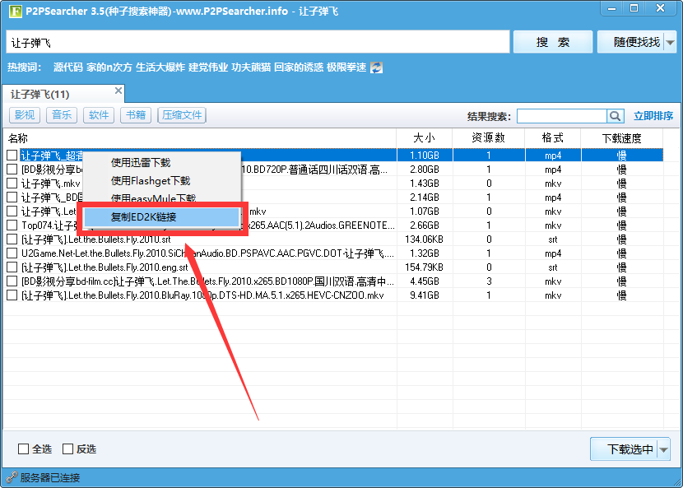Sort by the 大小 column header
Screen dimensions: 683x488
(x=425, y=138)
